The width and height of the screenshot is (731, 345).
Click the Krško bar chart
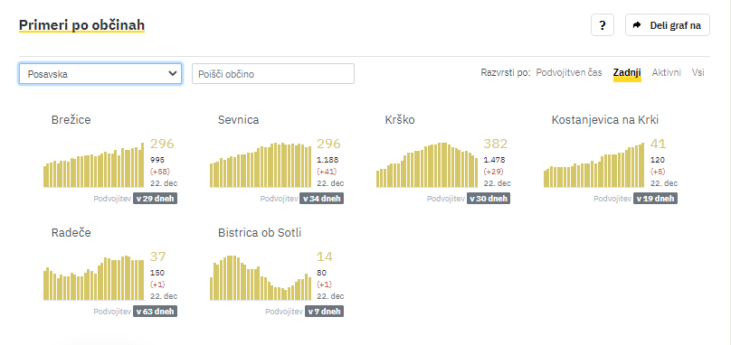[x=427, y=164]
